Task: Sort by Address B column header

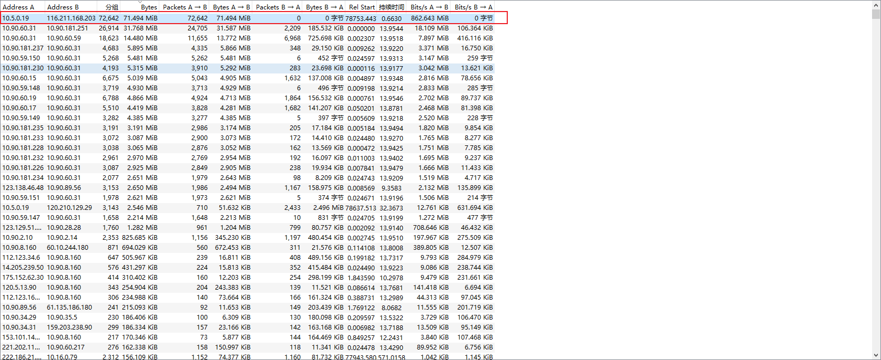Action: 63,7
